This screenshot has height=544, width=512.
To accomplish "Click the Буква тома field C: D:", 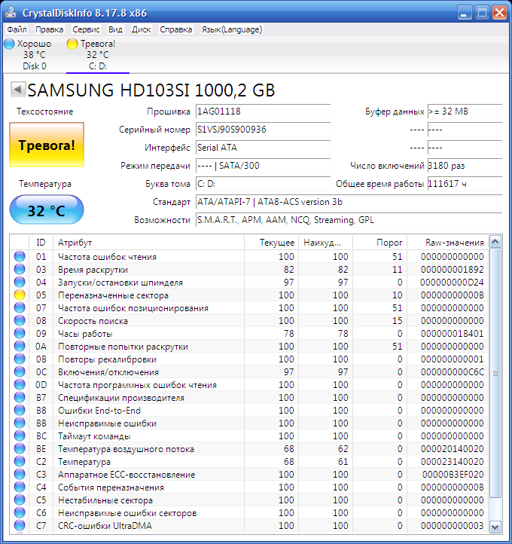I will 263,184.
